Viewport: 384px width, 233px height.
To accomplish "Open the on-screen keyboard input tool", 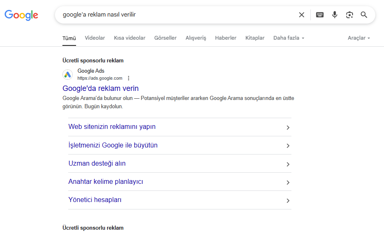I will (320, 15).
